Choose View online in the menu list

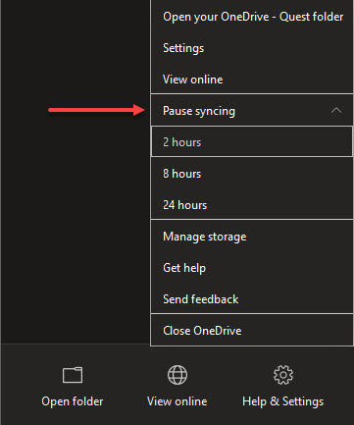[252, 80]
